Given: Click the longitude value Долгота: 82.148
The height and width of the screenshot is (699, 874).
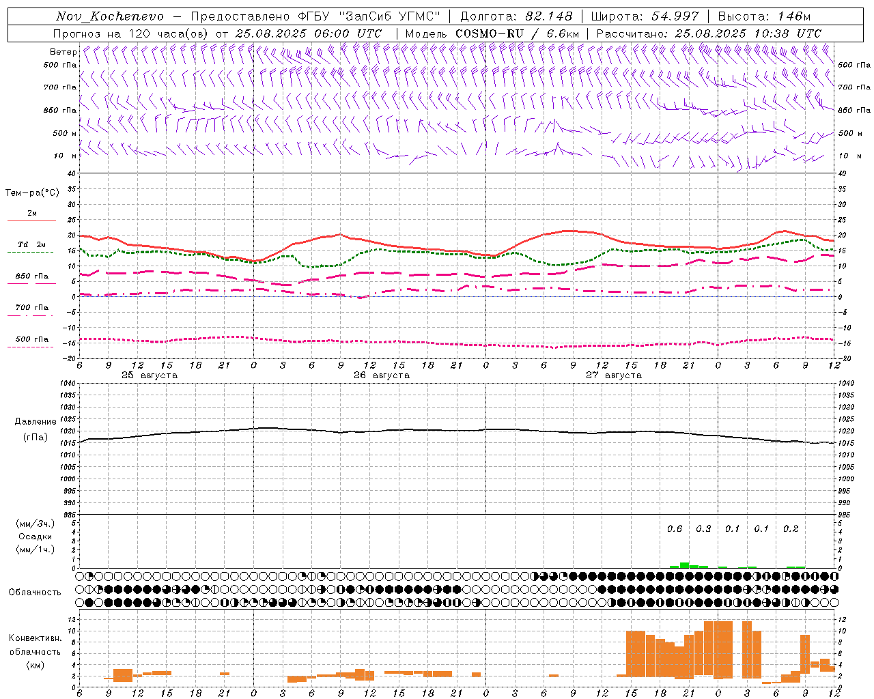Looking at the screenshot, I should pos(516,16).
